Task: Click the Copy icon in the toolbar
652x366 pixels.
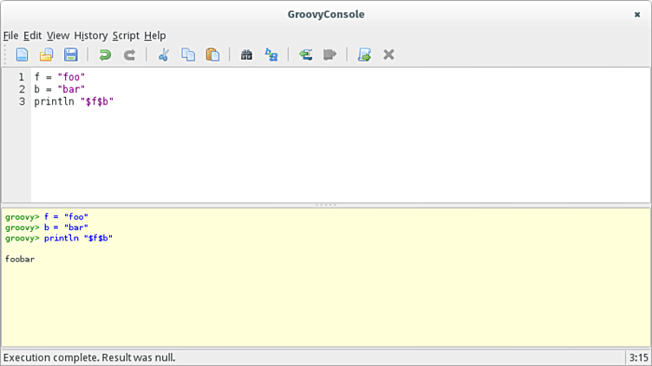Action: (x=187, y=55)
